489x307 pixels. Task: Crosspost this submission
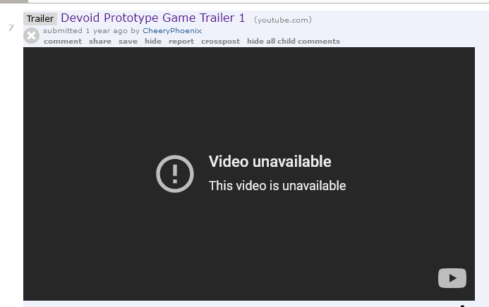coord(220,41)
